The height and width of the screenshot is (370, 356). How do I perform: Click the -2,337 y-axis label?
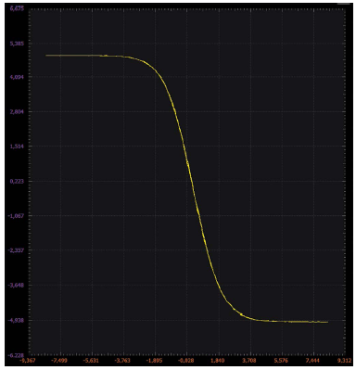click(17, 249)
